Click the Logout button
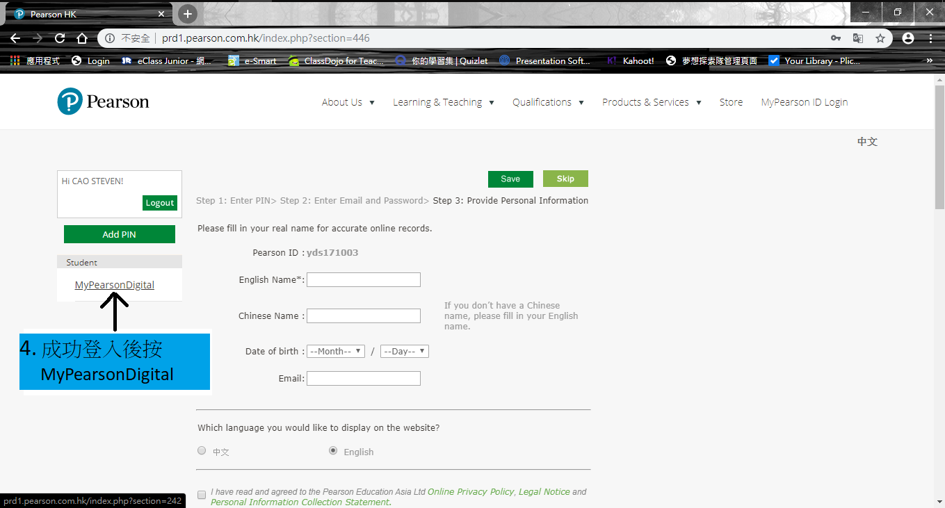The image size is (945, 508). pyautogui.click(x=160, y=203)
